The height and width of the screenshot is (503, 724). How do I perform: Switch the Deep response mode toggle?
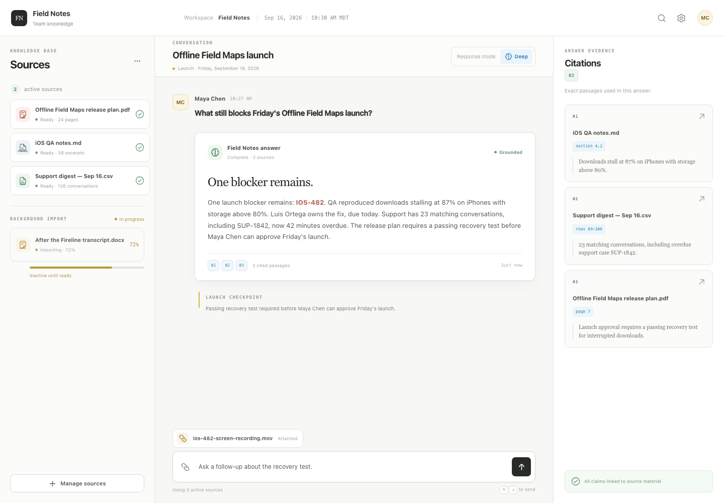pyautogui.click(x=516, y=57)
